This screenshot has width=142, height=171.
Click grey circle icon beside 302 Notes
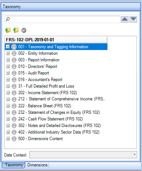tap(14, 126)
